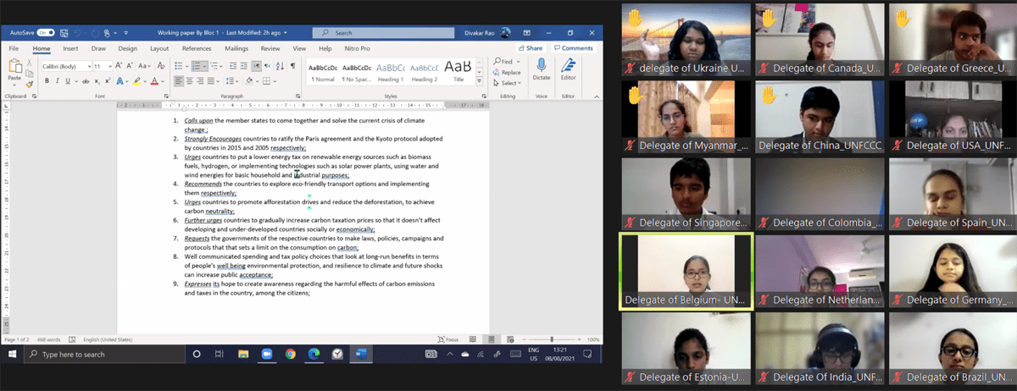Switch to the Draw tab

pos(98,49)
